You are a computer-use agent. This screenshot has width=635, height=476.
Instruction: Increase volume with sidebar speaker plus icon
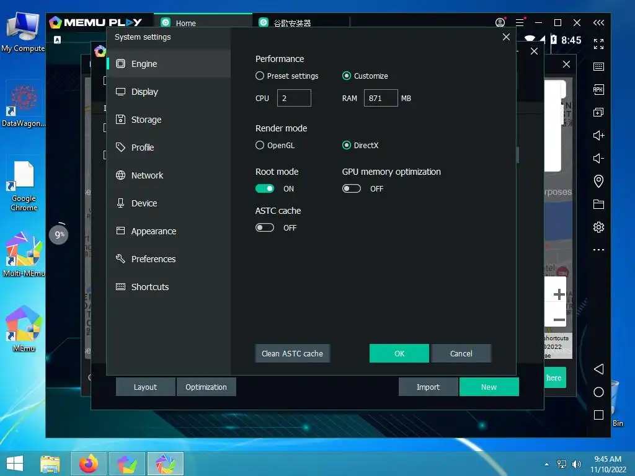(x=598, y=135)
